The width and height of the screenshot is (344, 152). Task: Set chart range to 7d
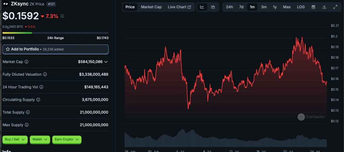(x=241, y=7)
